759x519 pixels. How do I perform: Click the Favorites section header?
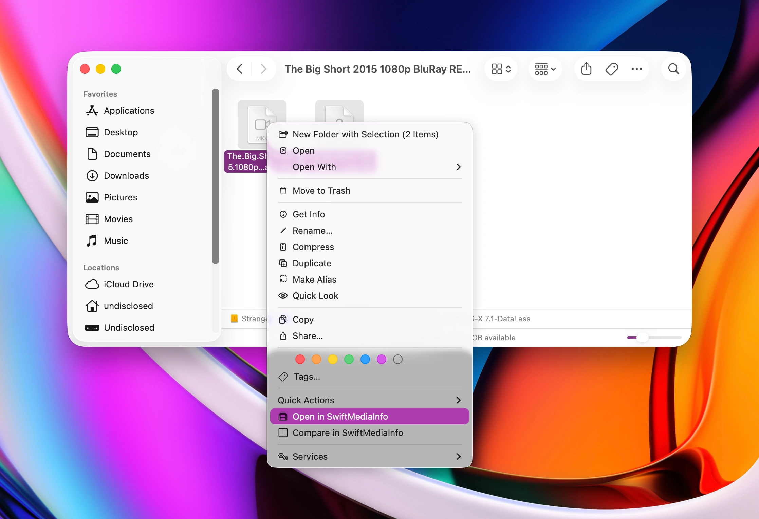(100, 94)
